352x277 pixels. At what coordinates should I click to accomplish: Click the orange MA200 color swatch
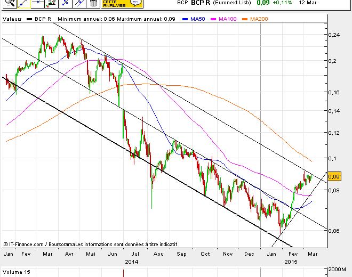tap(245, 19)
